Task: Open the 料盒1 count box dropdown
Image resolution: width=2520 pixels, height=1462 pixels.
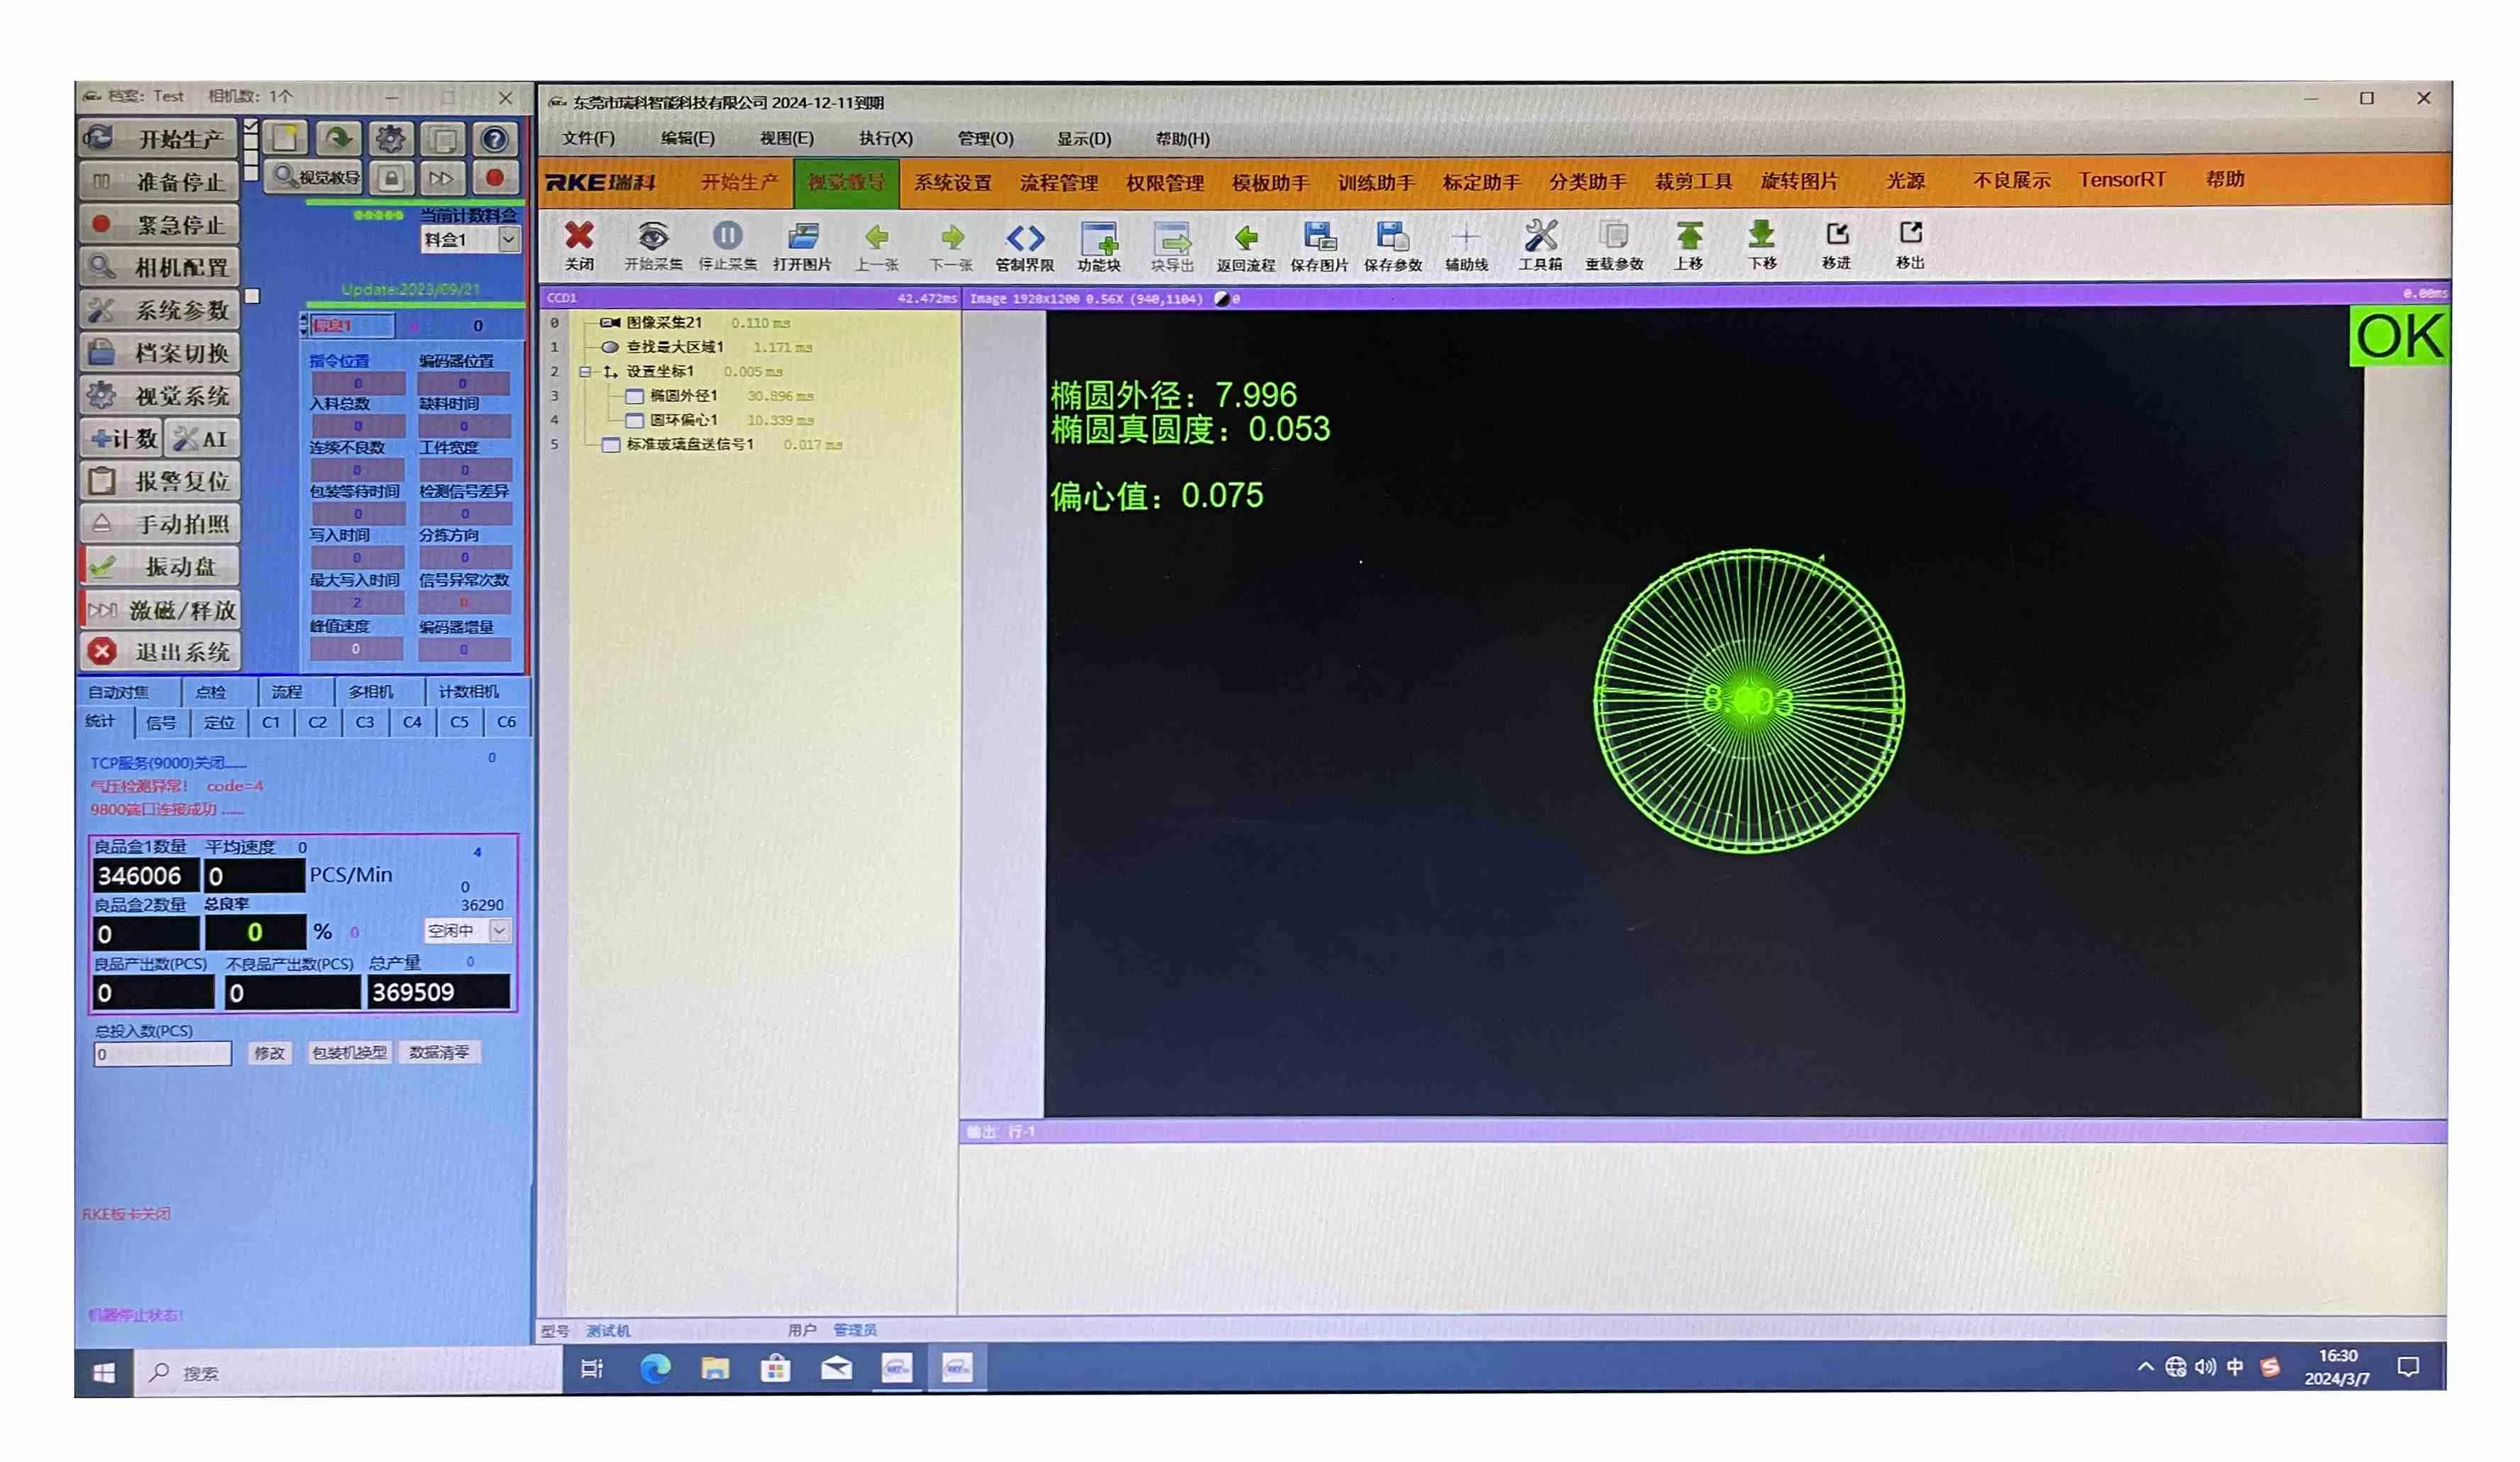Action: [508, 240]
